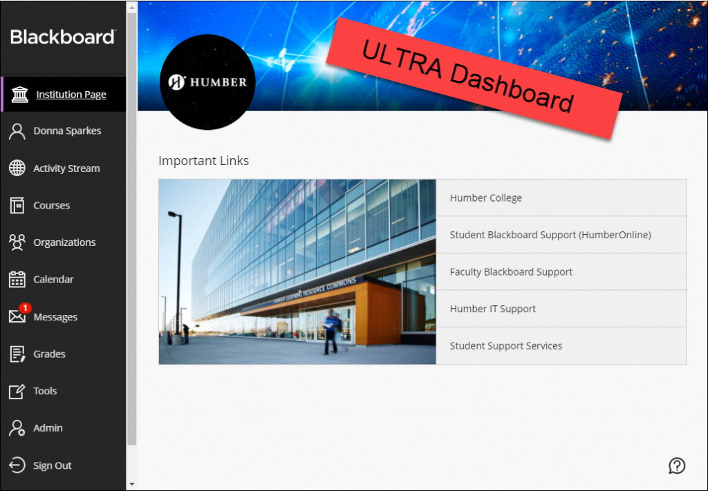708x491 pixels.
Task: Click the Admin user-gear icon
Action: click(x=17, y=428)
